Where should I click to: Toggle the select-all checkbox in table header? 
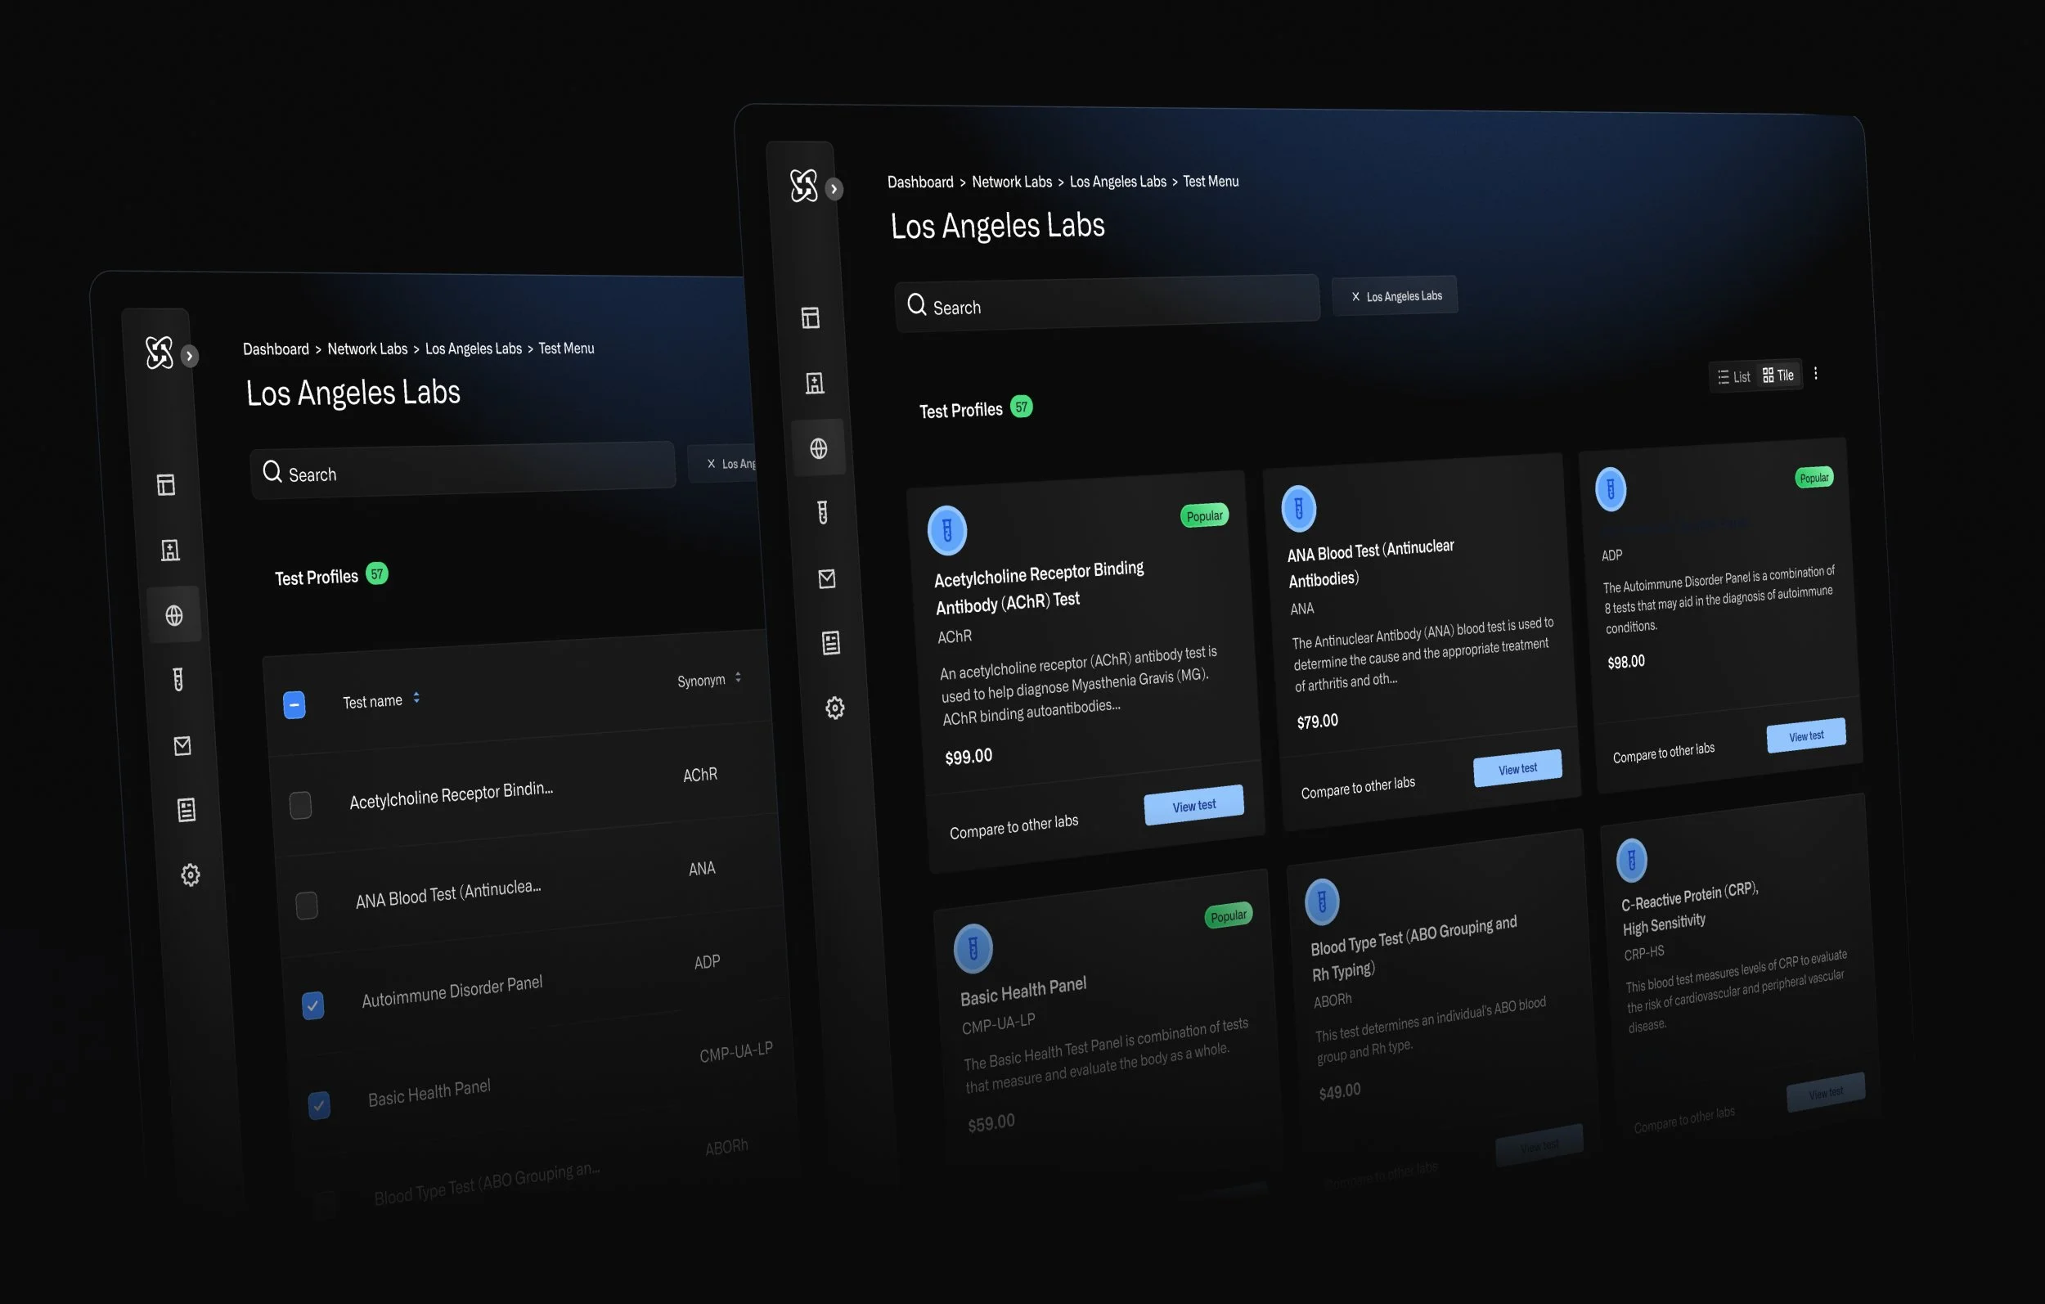tap(294, 704)
